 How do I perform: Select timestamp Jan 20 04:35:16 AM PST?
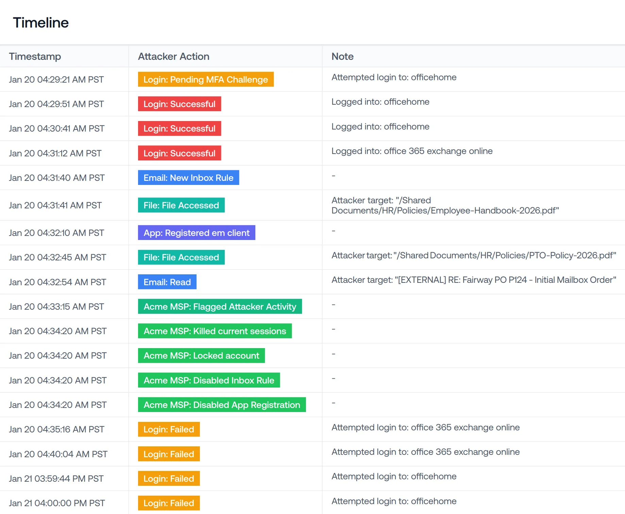click(x=57, y=429)
